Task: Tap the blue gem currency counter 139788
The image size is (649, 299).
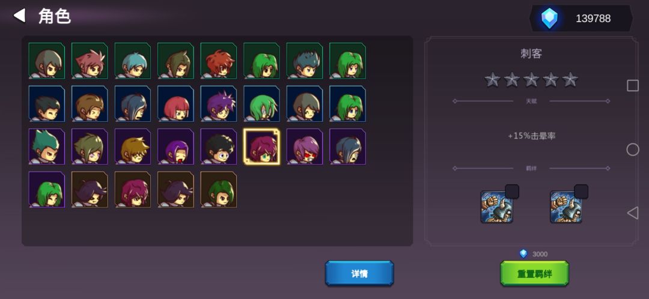Action: tap(580, 18)
